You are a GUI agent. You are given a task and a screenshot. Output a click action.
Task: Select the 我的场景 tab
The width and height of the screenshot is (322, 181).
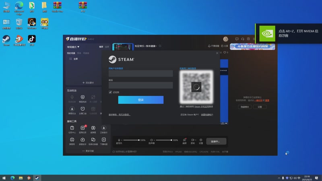click(71, 53)
